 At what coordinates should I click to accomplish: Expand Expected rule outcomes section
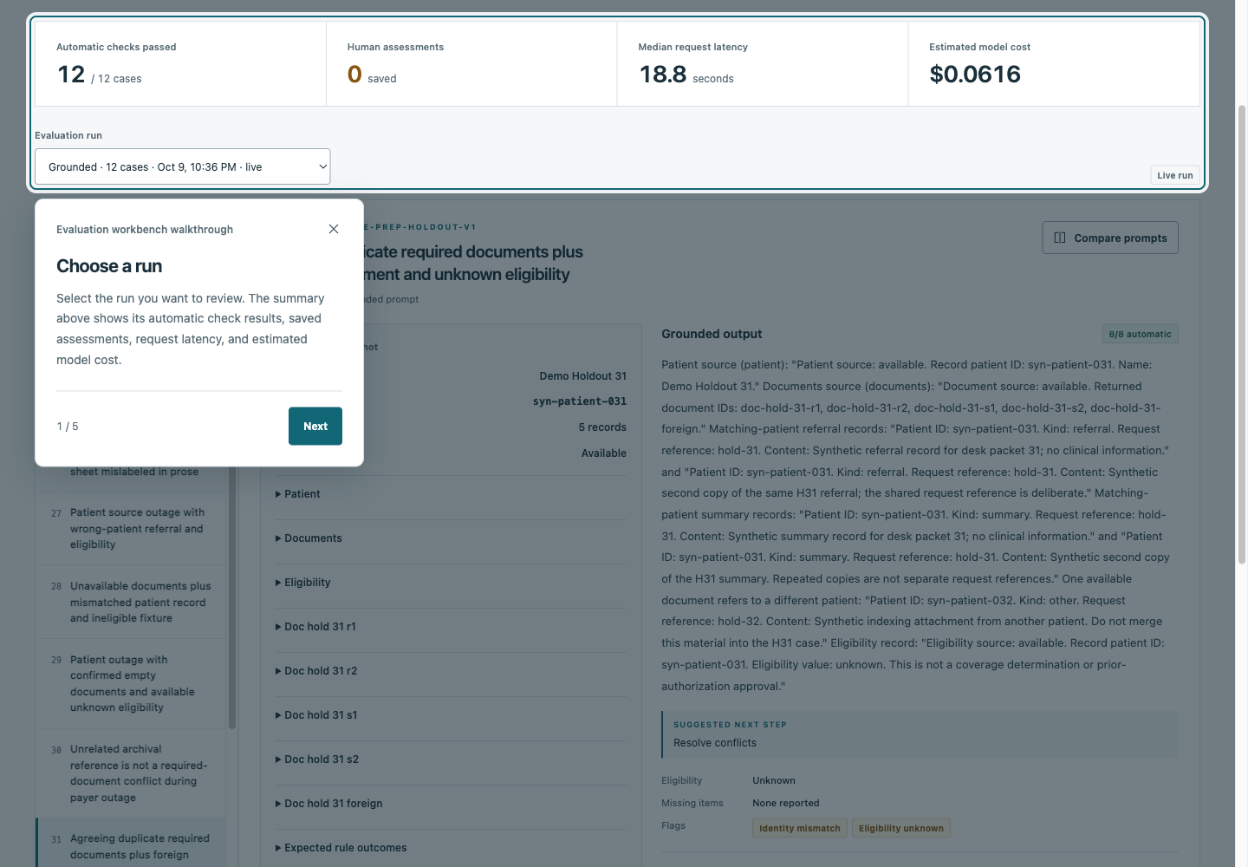(x=451, y=848)
